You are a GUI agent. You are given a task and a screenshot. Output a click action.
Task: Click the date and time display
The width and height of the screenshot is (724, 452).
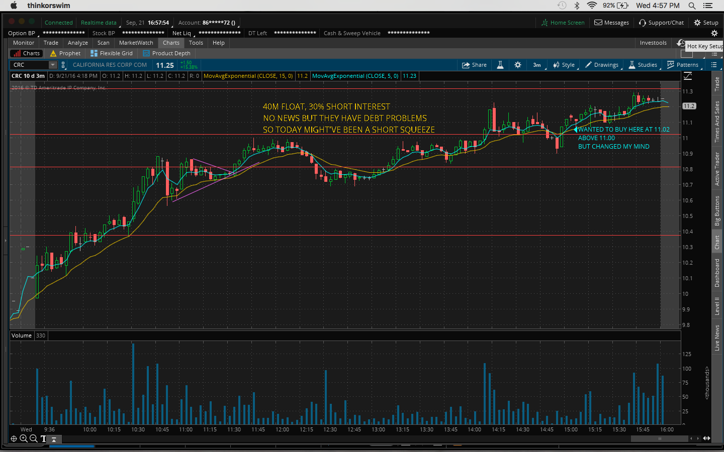pyautogui.click(x=148, y=23)
